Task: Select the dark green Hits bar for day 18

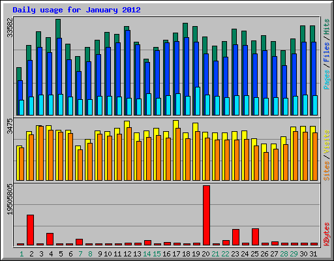Action: click(x=185, y=30)
